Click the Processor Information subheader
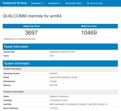 click(60, 92)
